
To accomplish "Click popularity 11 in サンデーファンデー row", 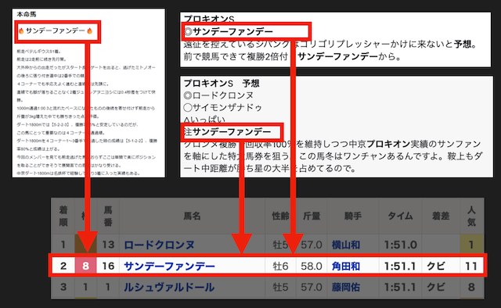I will (x=471, y=266).
